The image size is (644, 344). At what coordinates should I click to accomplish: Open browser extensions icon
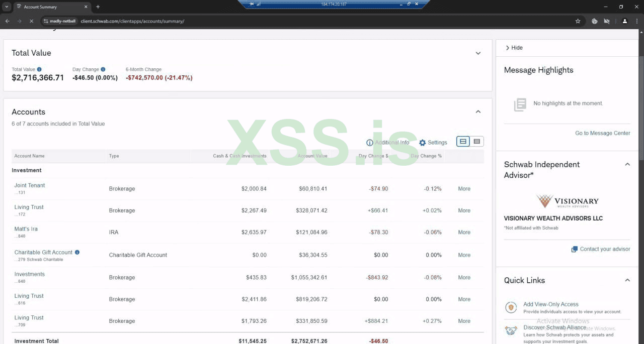pos(594,21)
